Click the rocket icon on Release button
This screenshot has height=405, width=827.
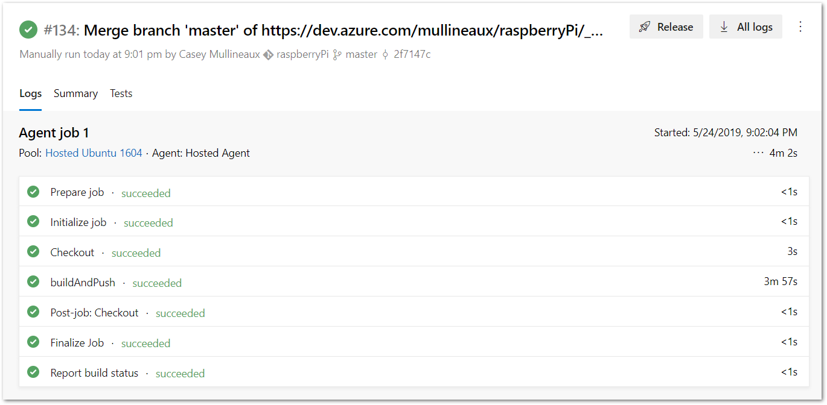coord(645,27)
